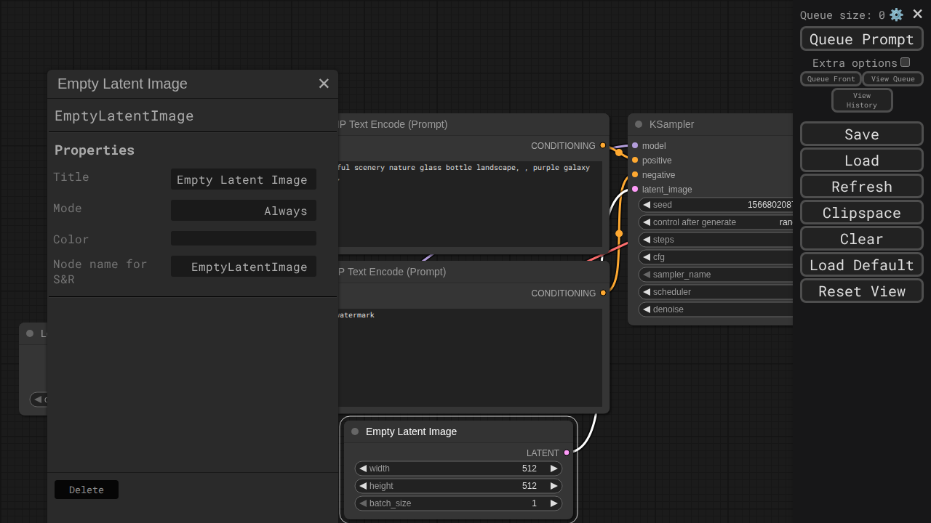Screen dimensions: 931x523
Task: Open the sampler_name selector in KSampler
Action: [x=716, y=275]
